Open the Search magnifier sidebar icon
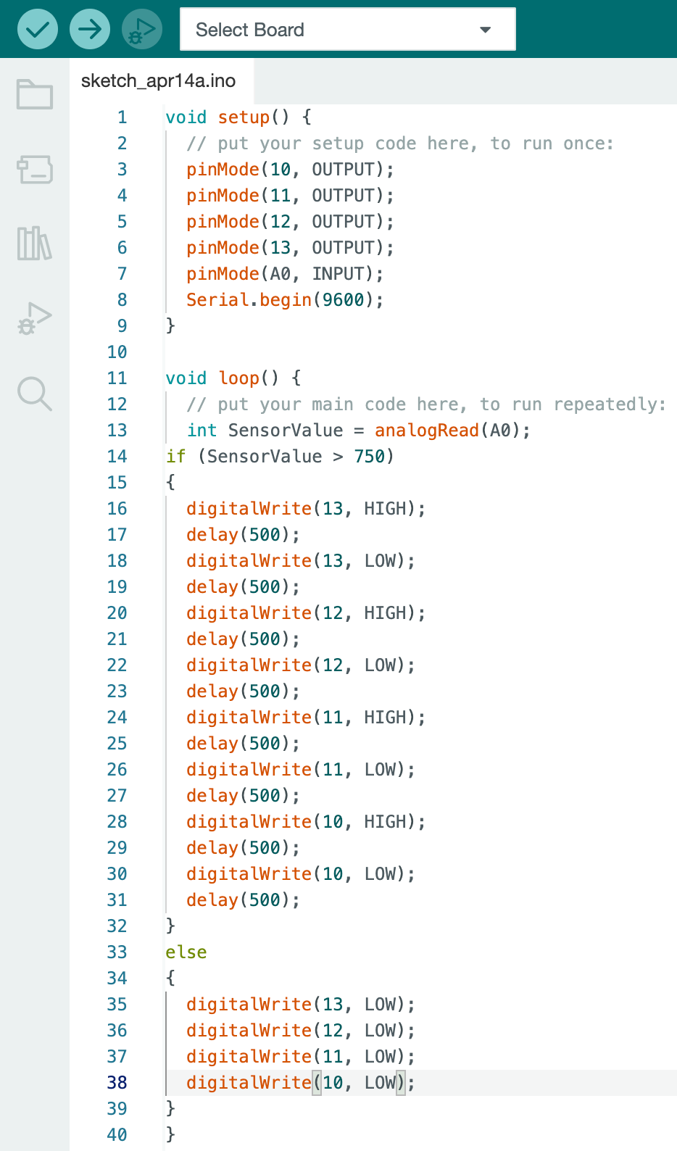Screen dimensions: 677x1151 click(35, 394)
